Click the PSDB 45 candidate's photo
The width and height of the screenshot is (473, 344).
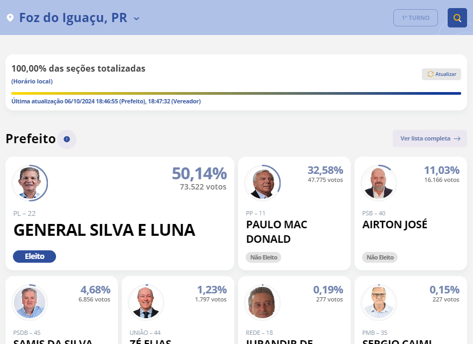30,302
